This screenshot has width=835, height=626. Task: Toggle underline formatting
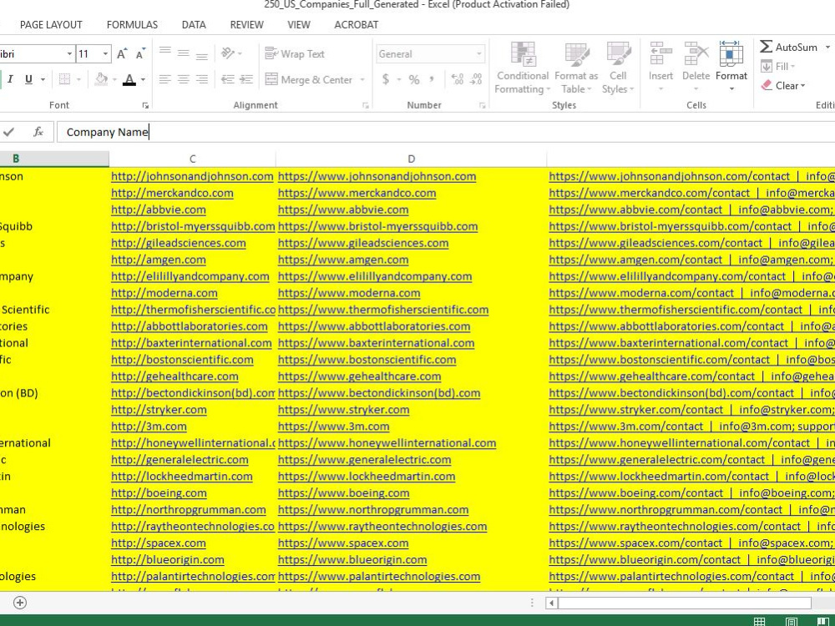pos(28,79)
